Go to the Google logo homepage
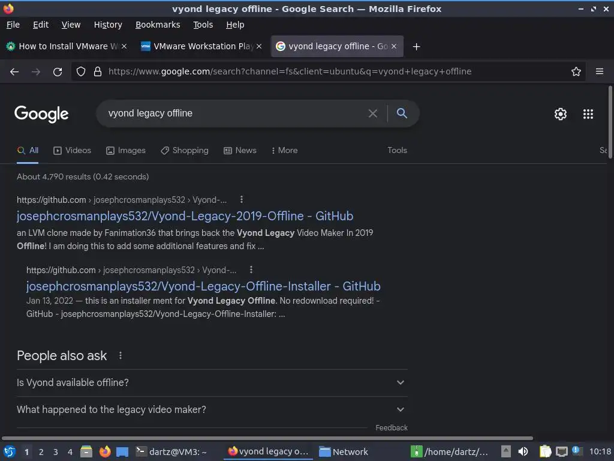The width and height of the screenshot is (614, 461). pos(41,114)
